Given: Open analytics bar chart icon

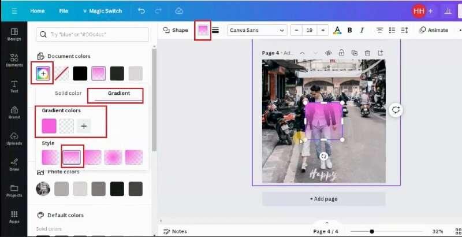Looking at the screenshot, I should click(448, 11).
